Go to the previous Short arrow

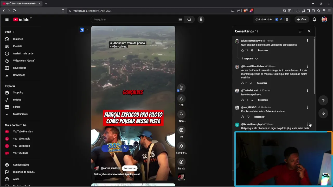pyautogui.click(x=323, y=100)
